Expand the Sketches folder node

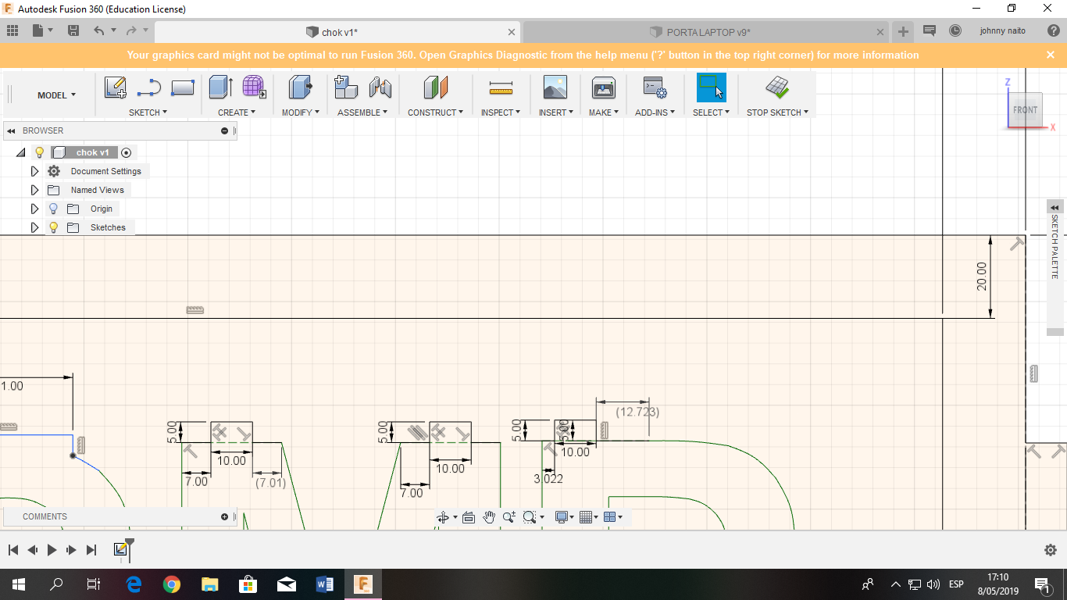click(x=34, y=227)
